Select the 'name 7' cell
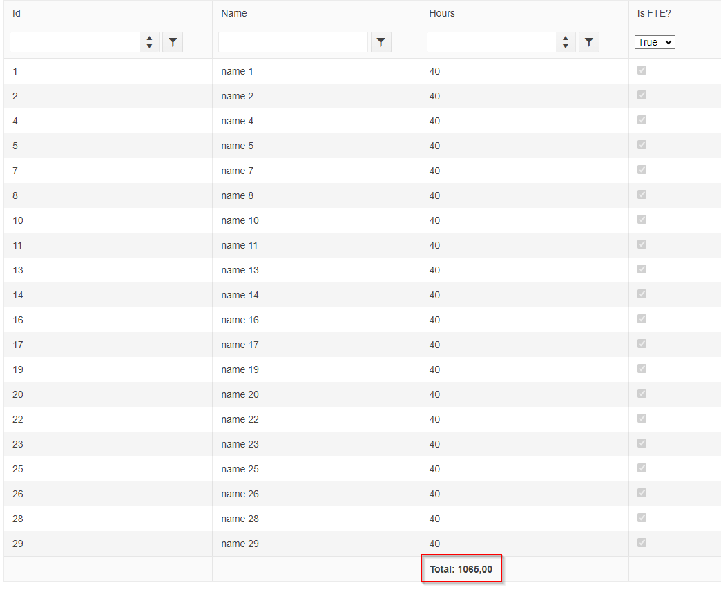Viewport: 721px width, 596px height. 316,171
